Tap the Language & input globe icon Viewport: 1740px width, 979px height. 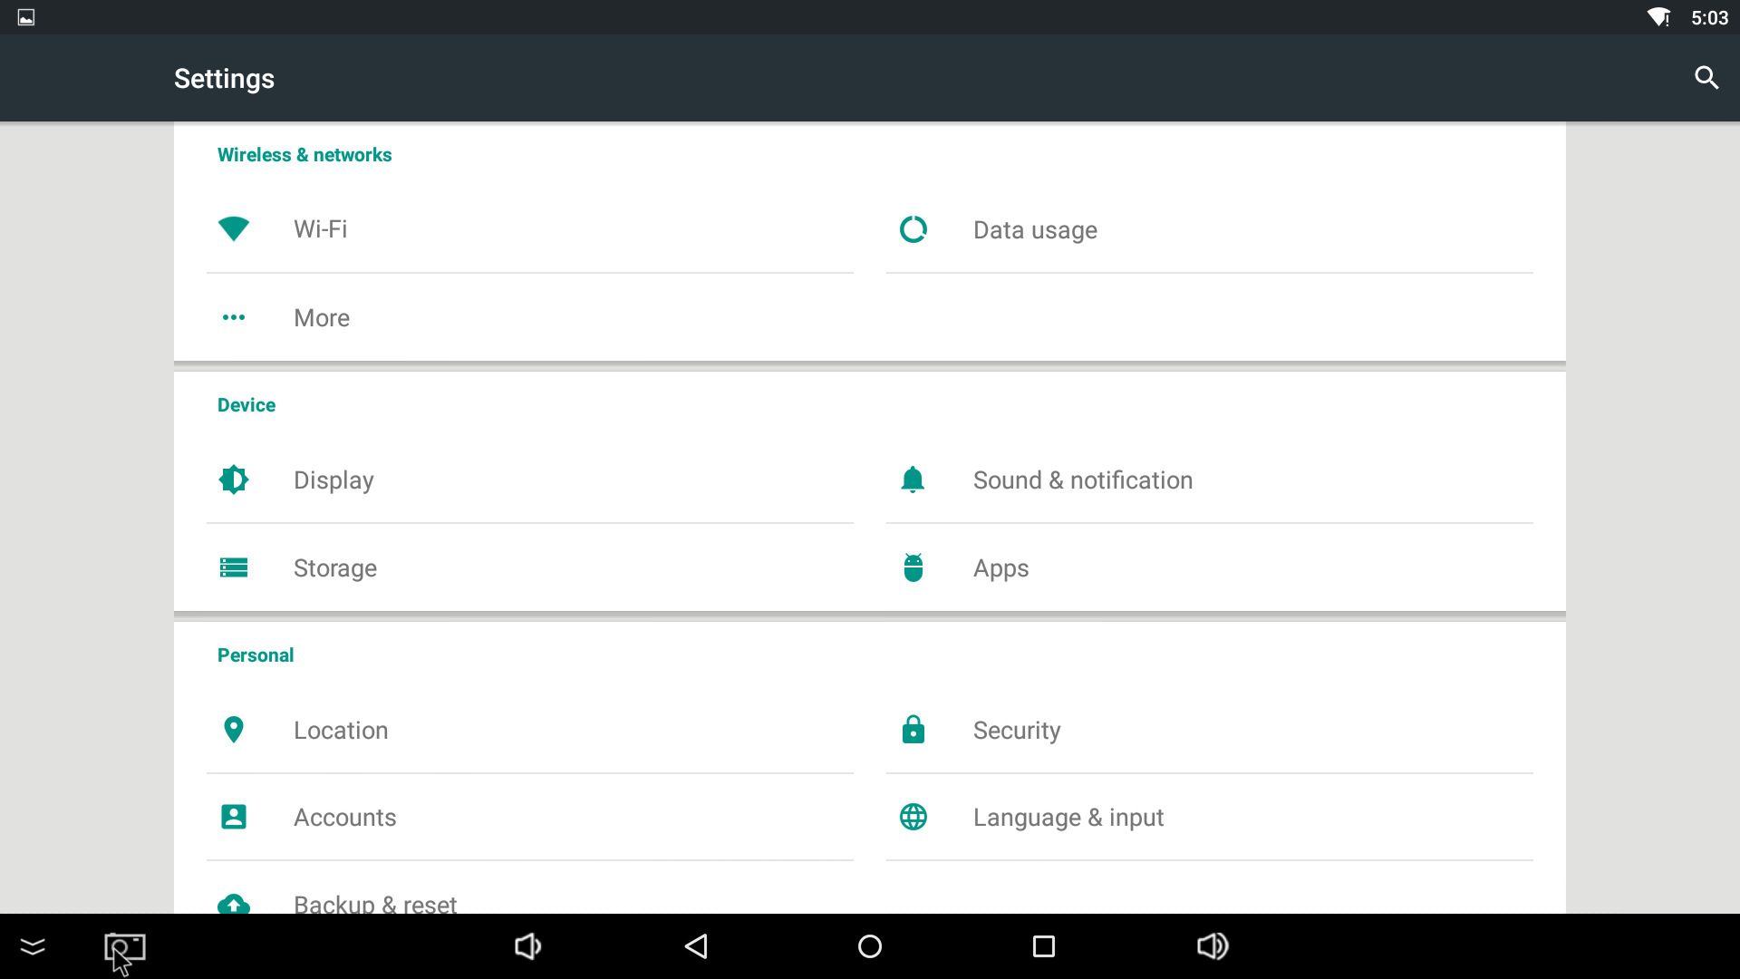pyautogui.click(x=913, y=817)
